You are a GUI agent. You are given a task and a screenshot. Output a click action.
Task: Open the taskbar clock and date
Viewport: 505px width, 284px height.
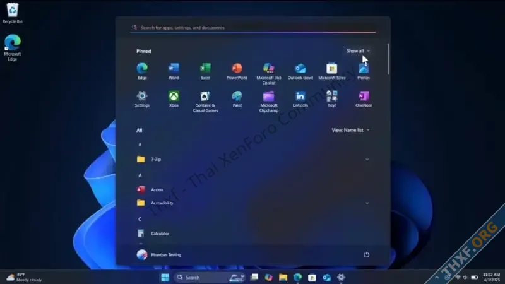click(x=492, y=277)
